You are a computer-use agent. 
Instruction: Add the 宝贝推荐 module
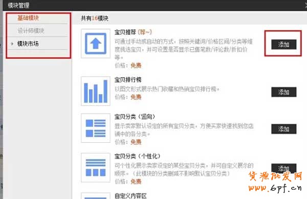(283, 45)
